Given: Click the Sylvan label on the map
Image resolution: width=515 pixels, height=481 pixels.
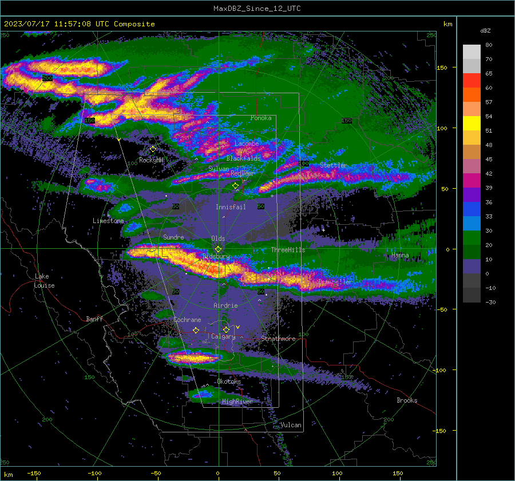Looking at the screenshot, I should coord(219,169).
